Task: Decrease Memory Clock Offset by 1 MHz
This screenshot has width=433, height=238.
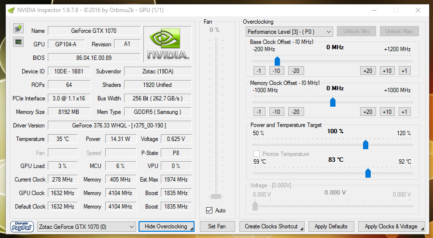Action: pos(259,112)
